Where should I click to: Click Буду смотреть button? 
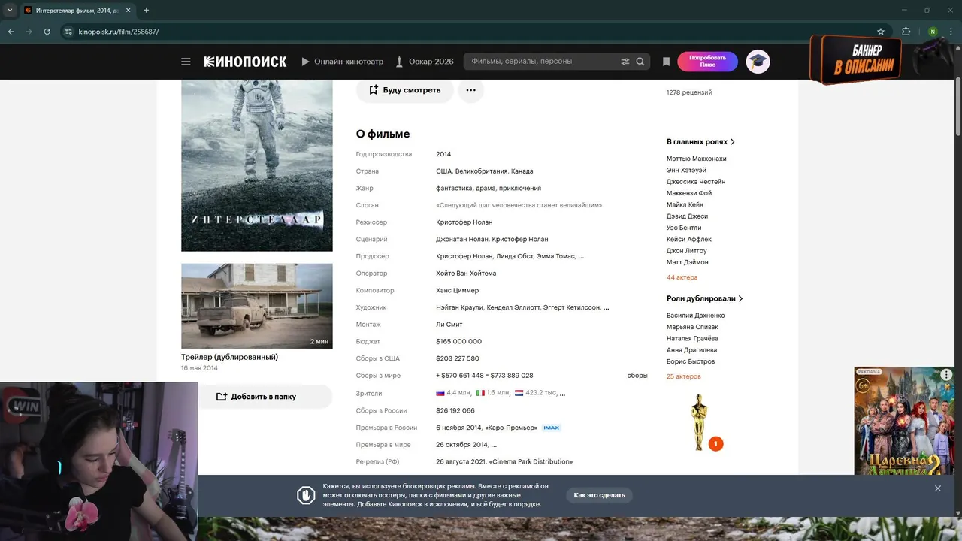(404, 90)
